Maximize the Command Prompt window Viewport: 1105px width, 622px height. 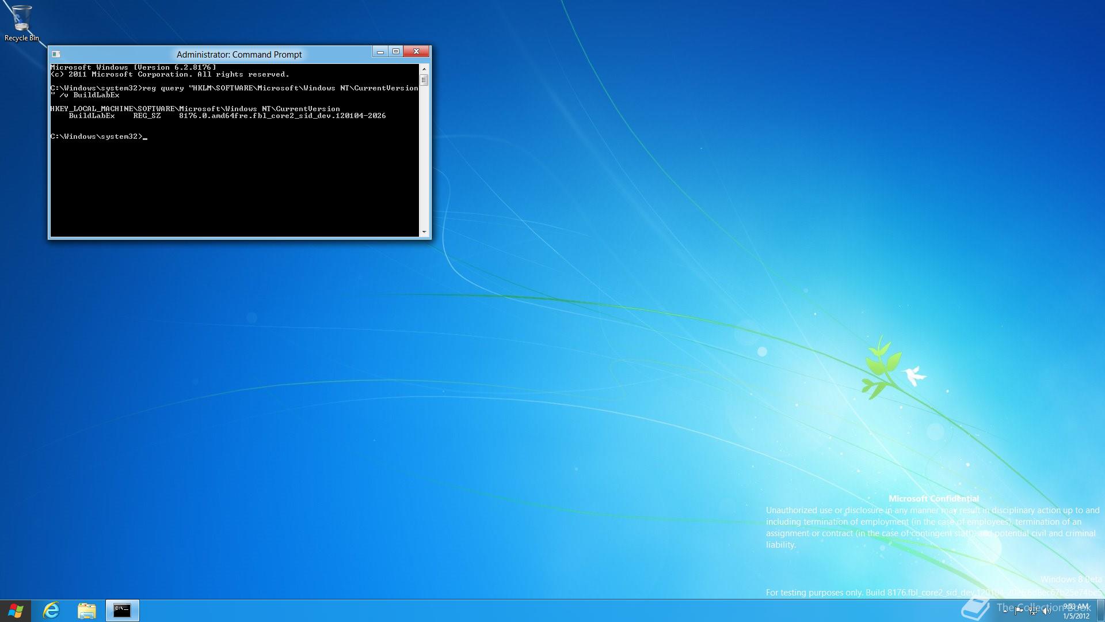click(x=396, y=52)
